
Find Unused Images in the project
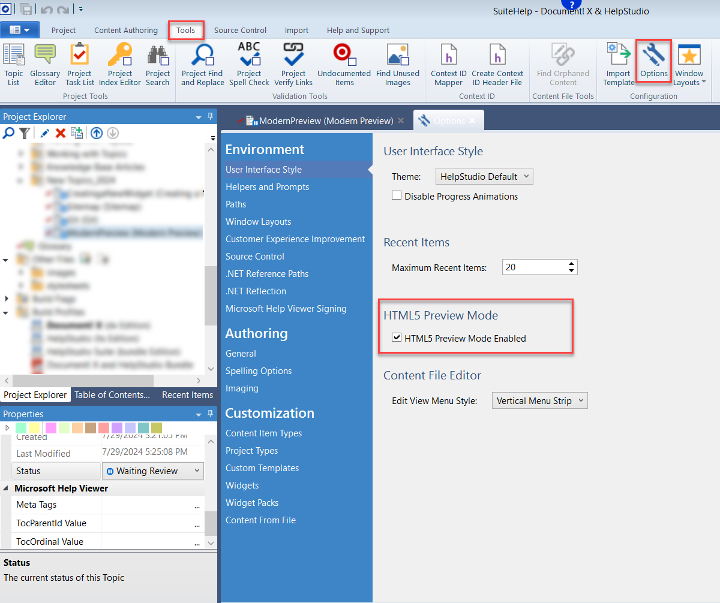(397, 64)
